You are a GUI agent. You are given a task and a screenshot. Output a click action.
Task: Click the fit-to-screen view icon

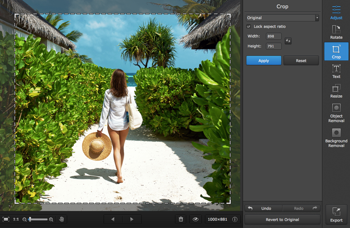[x=5, y=219]
